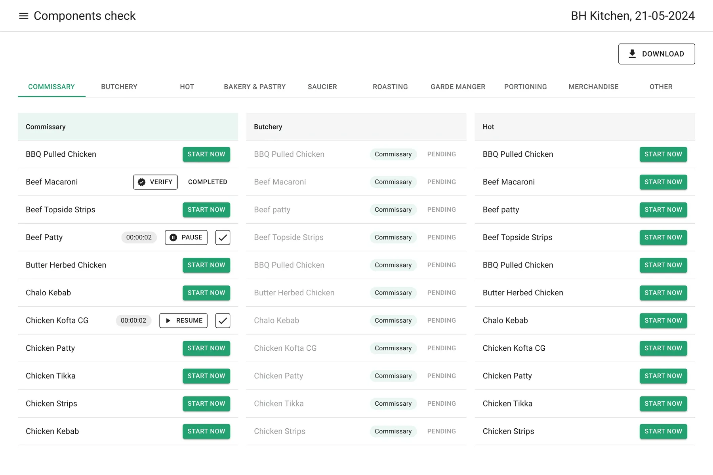Start Beef Macaroni in Hot column
The image size is (713, 475).
click(x=663, y=182)
